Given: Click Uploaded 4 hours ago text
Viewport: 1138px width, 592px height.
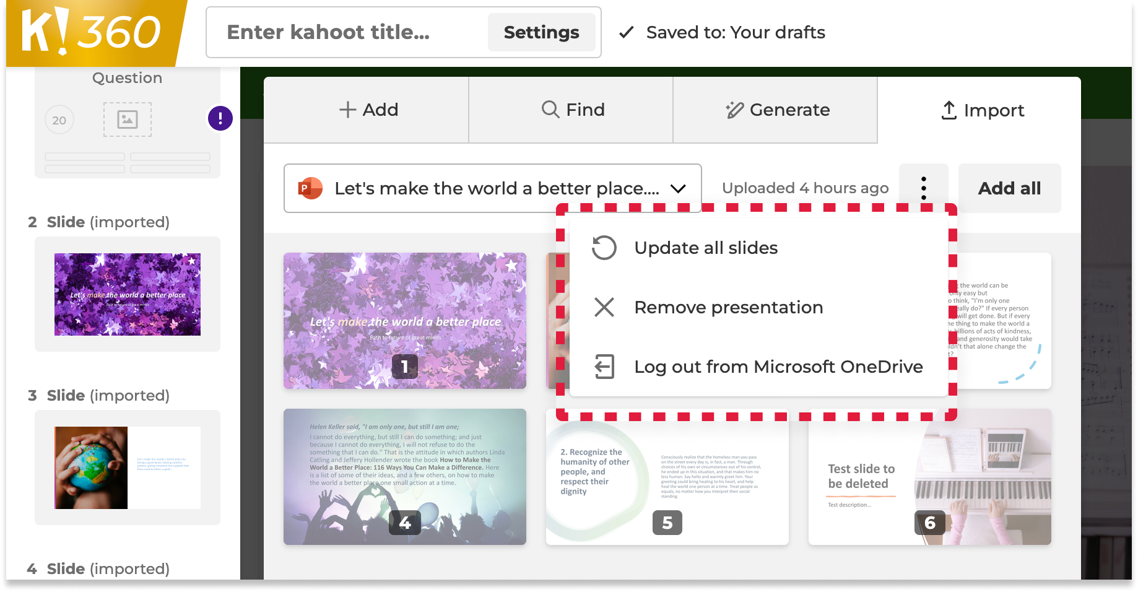Looking at the screenshot, I should pyautogui.click(x=805, y=188).
